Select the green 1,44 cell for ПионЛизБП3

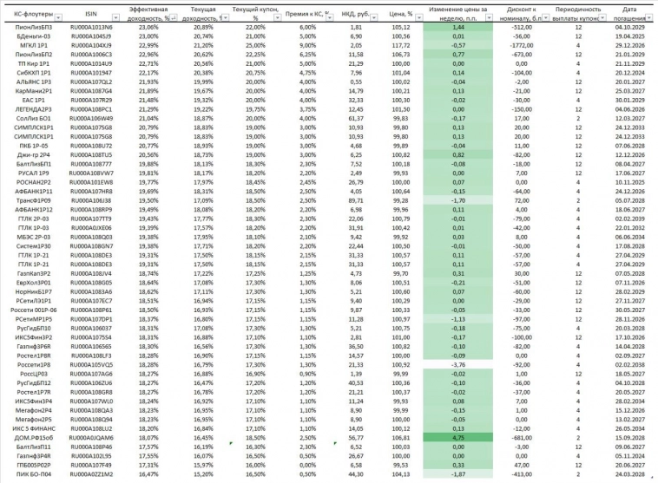click(458, 28)
